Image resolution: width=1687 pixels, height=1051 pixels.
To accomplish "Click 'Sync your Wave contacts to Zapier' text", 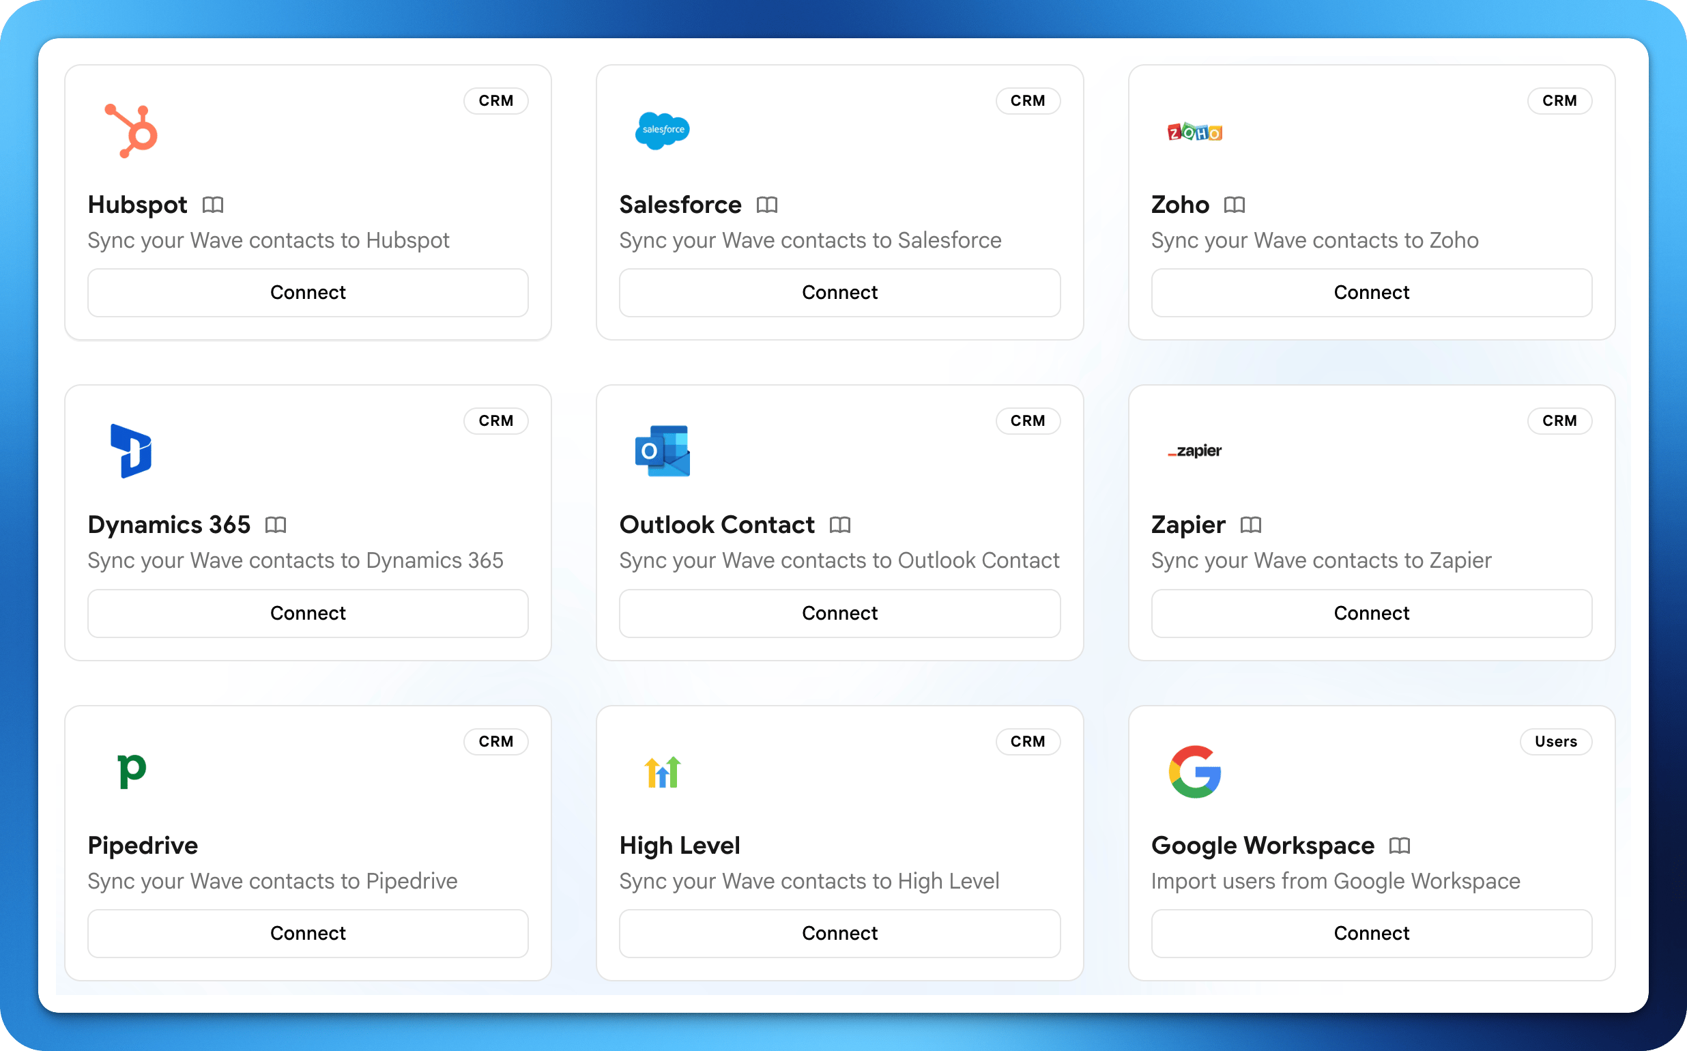I will 1321,561.
